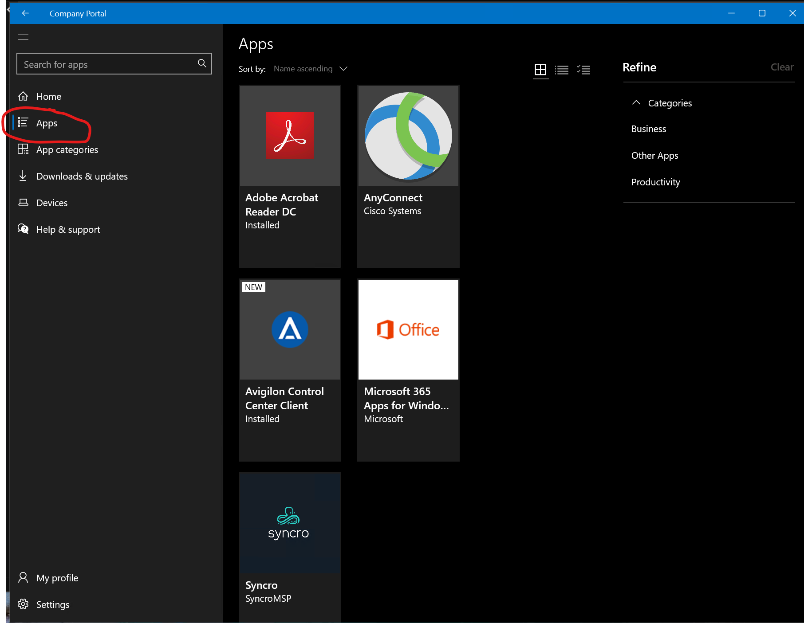
Task: Go to Home page
Action: 49,96
